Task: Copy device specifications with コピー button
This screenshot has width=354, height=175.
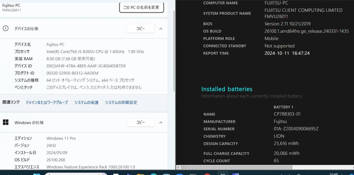Action: 141,29
